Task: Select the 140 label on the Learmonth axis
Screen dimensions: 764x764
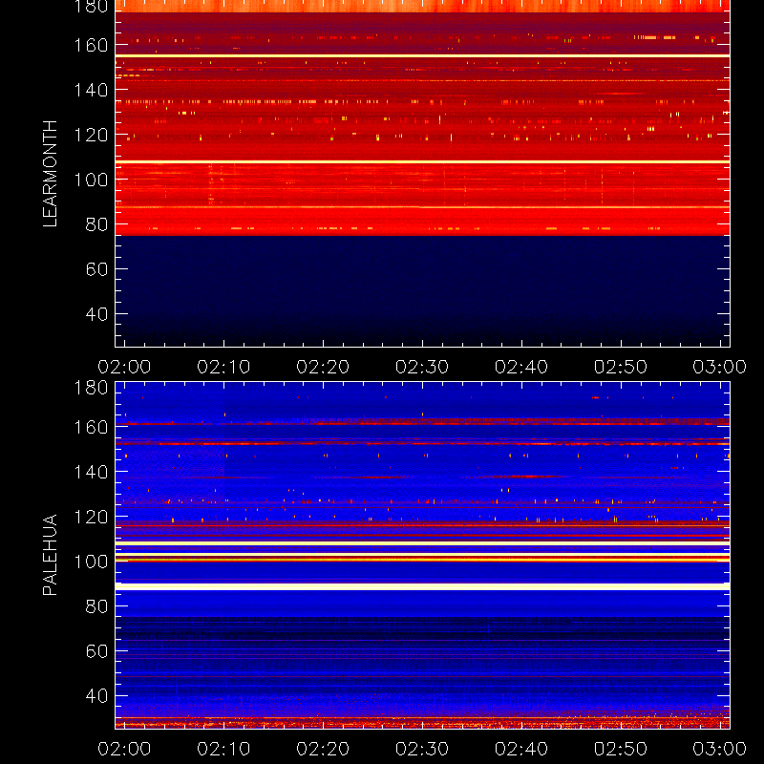Action: (x=91, y=90)
